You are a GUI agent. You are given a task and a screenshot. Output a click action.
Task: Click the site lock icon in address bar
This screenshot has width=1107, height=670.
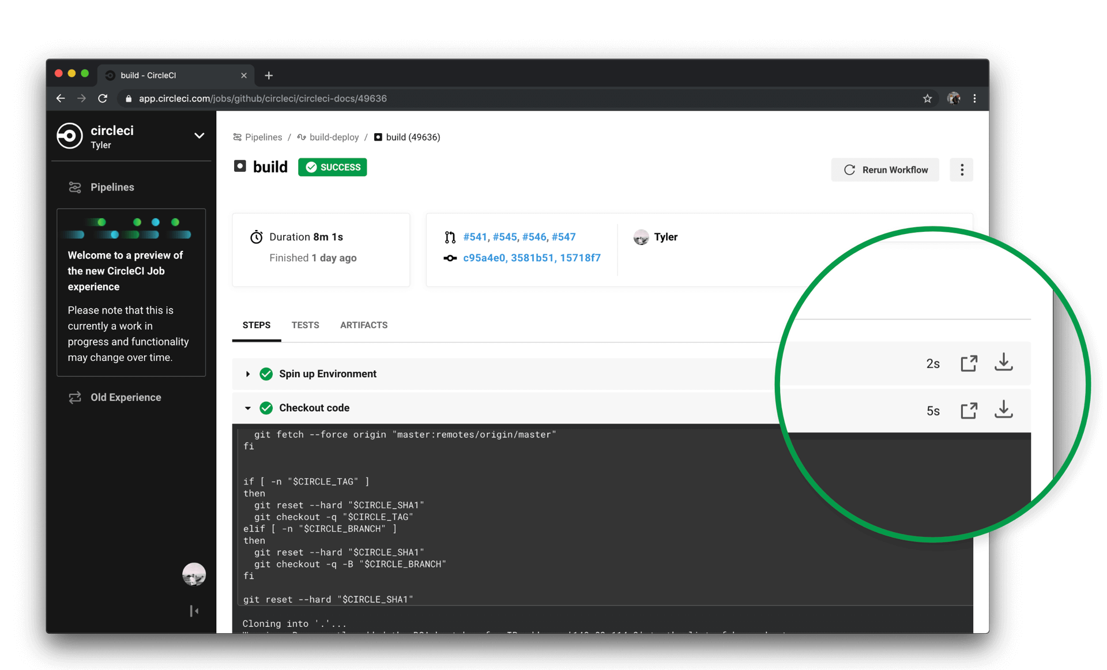(129, 99)
